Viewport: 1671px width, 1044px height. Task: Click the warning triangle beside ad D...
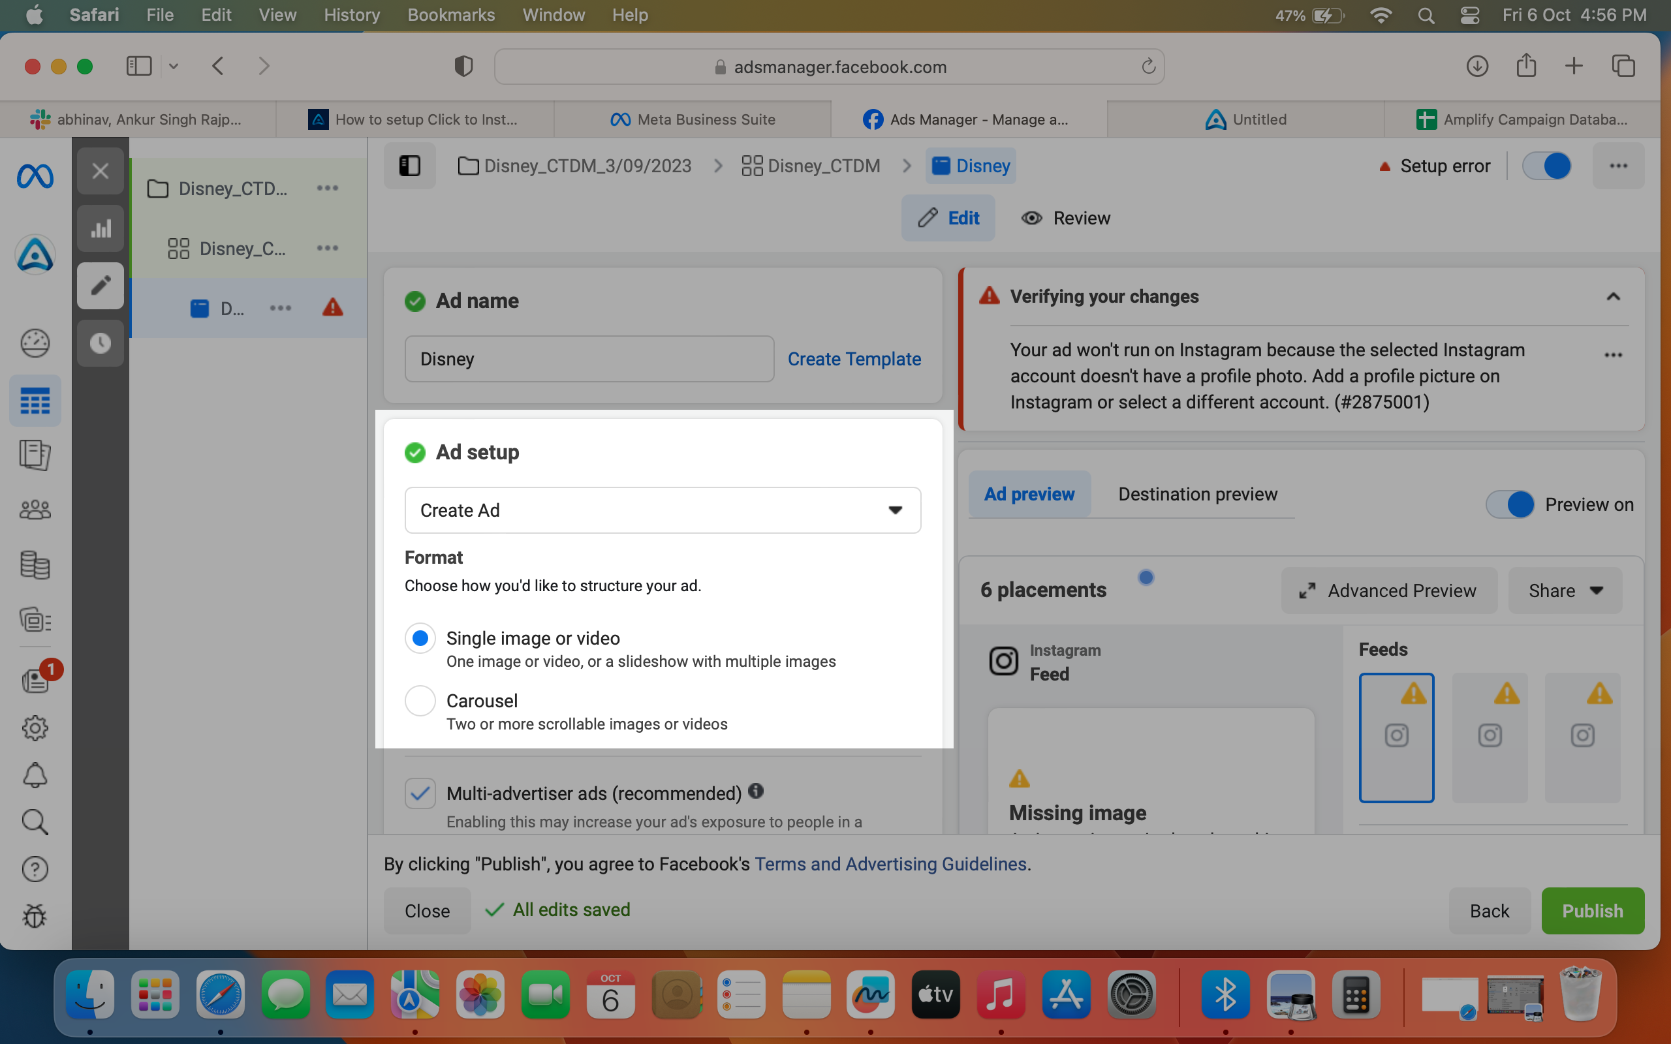[333, 307]
